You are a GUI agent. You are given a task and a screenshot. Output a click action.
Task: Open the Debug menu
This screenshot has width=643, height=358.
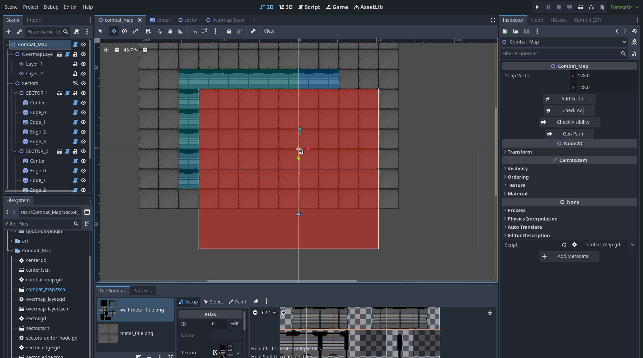51,7
